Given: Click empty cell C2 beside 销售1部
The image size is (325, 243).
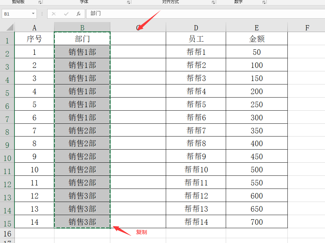Looking at the screenshot, I should pyautogui.click(x=138, y=52).
